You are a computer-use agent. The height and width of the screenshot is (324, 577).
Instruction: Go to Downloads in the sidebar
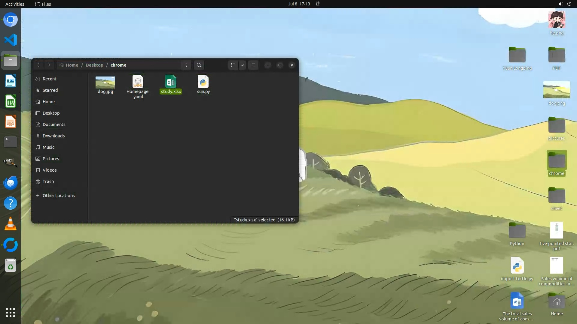coord(53,136)
